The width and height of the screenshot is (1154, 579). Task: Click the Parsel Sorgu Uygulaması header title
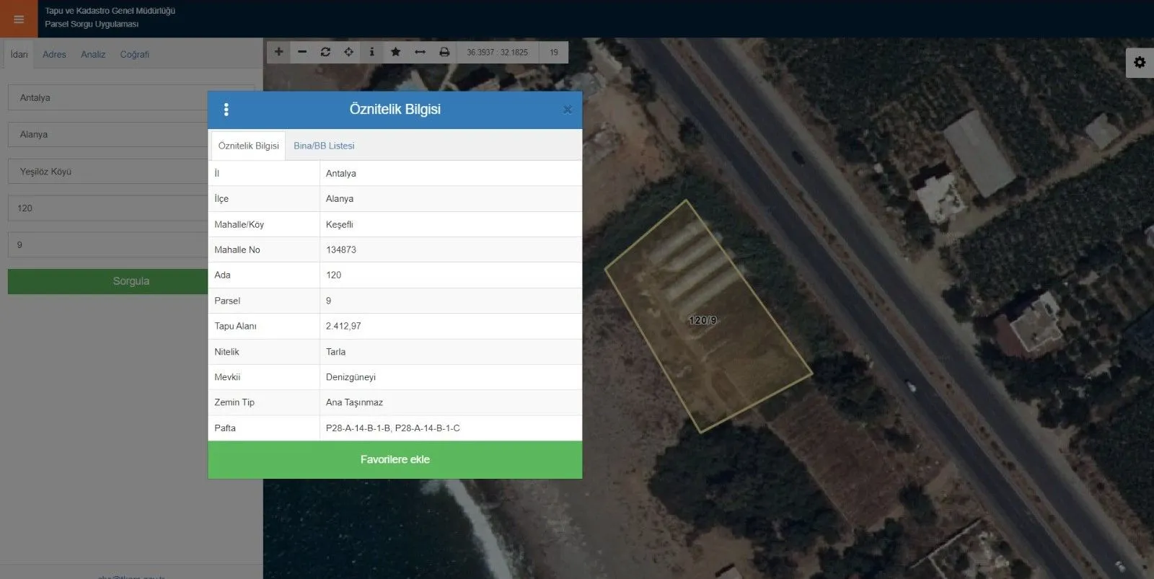coord(92,25)
